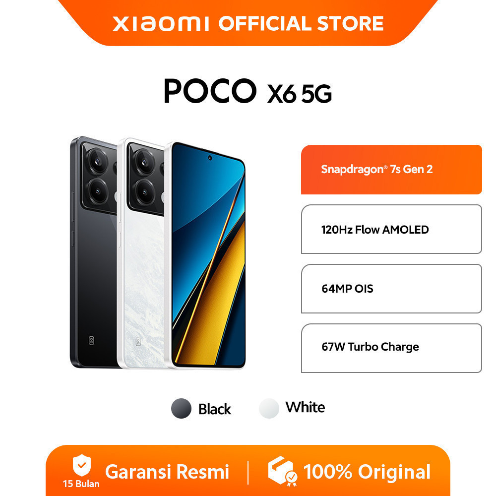The width and height of the screenshot is (496, 496).
Task: Click the shield warranty icon
Action: (x=82, y=465)
